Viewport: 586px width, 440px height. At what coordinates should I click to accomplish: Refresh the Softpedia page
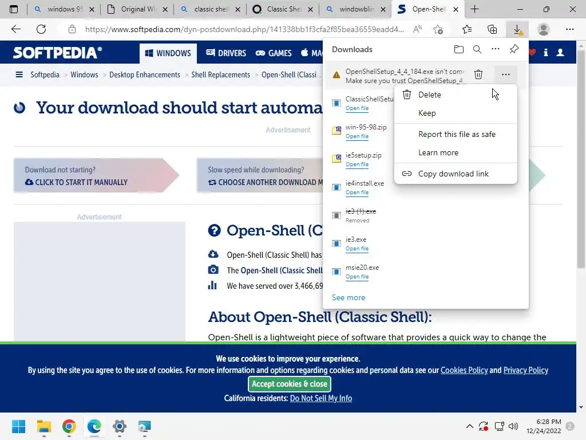[41, 29]
